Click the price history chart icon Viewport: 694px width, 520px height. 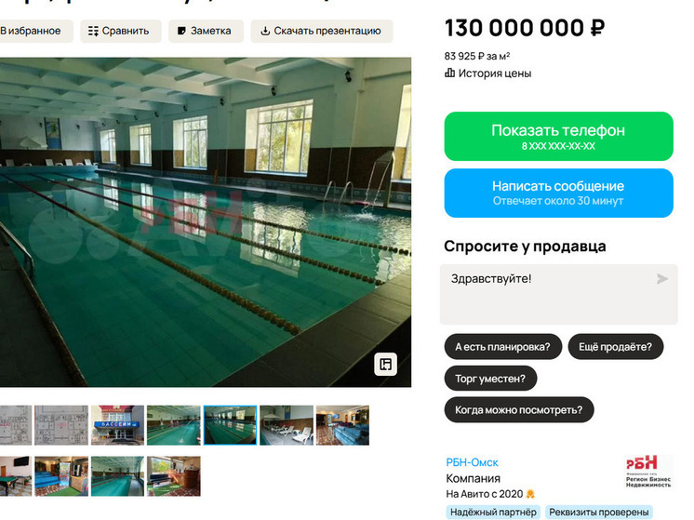tap(449, 73)
